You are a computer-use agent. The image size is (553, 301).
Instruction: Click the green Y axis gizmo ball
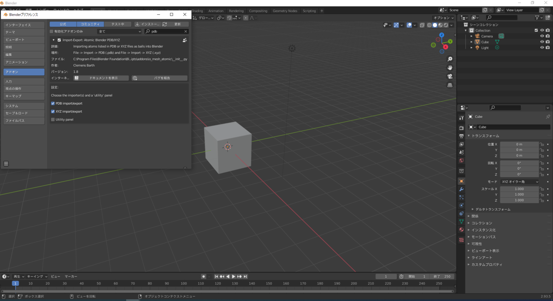point(450,41)
